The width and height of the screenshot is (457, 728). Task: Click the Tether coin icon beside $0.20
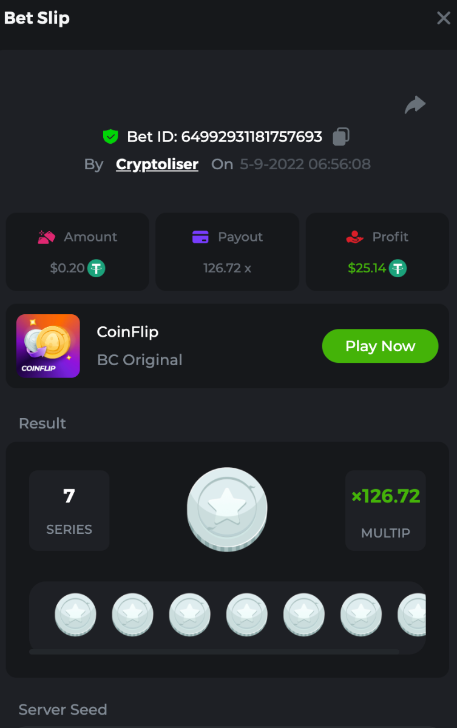(x=96, y=268)
